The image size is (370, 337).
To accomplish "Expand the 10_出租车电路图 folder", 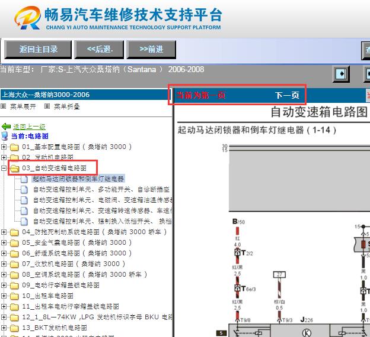I will tap(4, 296).
